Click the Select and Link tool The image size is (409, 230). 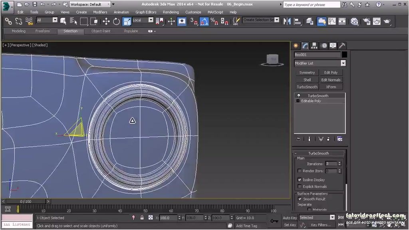8,21
